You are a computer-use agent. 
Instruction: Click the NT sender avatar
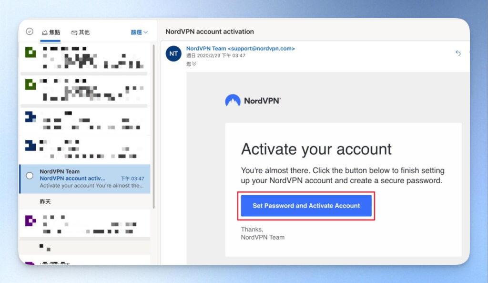(x=173, y=53)
